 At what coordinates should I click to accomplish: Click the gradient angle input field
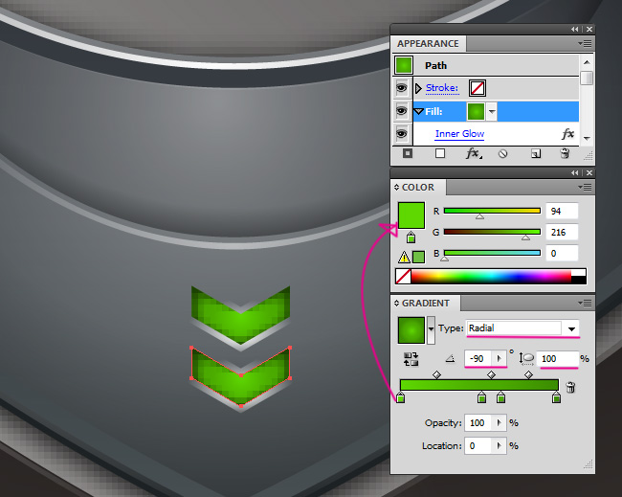pos(478,359)
